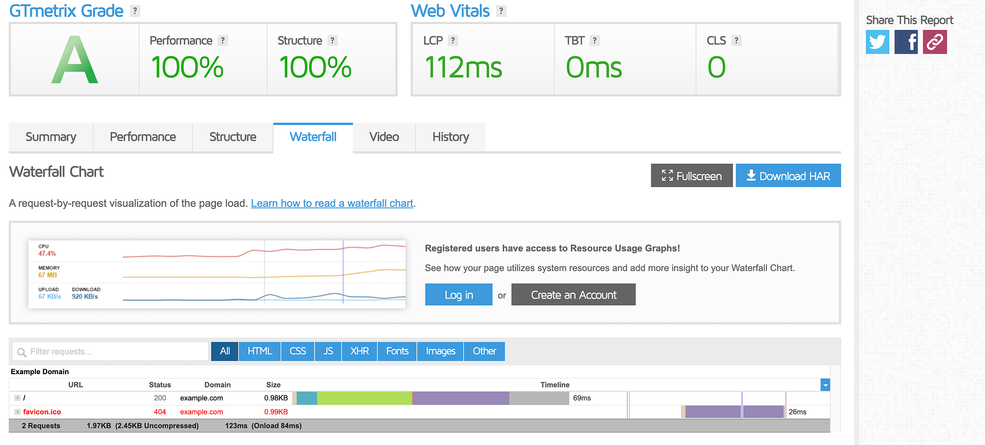Image resolution: width=985 pixels, height=445 pixels.
Task: Filter requests by HTML
Action: point(260,351)
